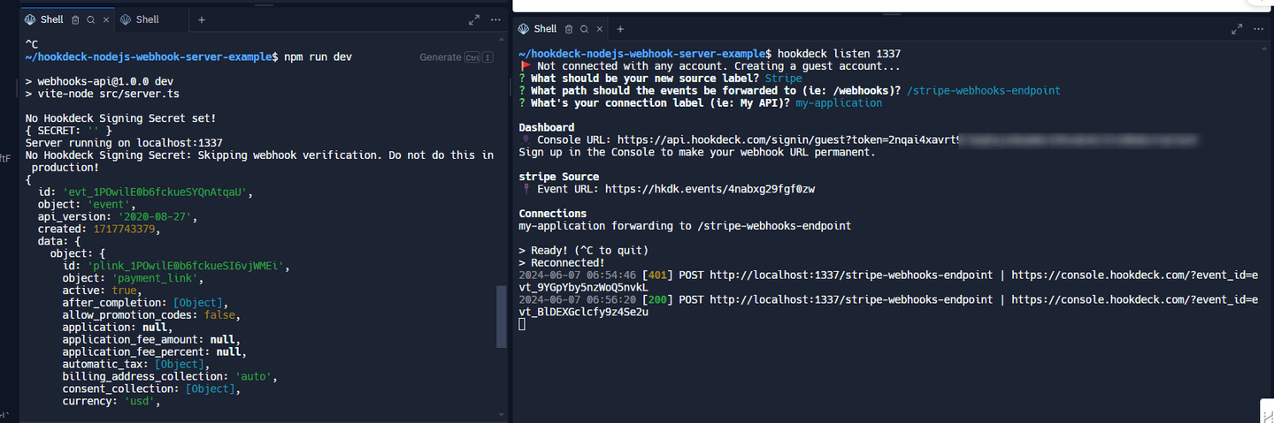Click the 'automatic_tax: [Object]' line
The image size is (1274, 423).
point(135,365)
